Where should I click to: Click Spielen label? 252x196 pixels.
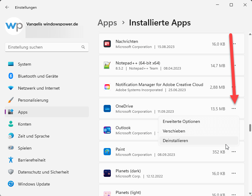coord(25,148)
